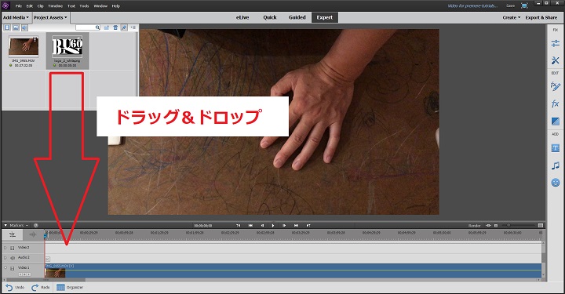Viewport: 565px width, 294px height.
Task: Open the Tools panel wrench icon
Action: (x=555, y=60)
